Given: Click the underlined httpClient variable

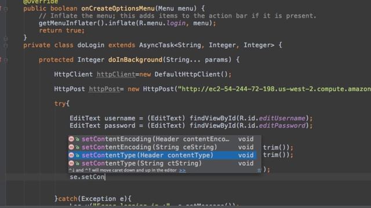Looking at the screenshot, I should coord(116,75).
